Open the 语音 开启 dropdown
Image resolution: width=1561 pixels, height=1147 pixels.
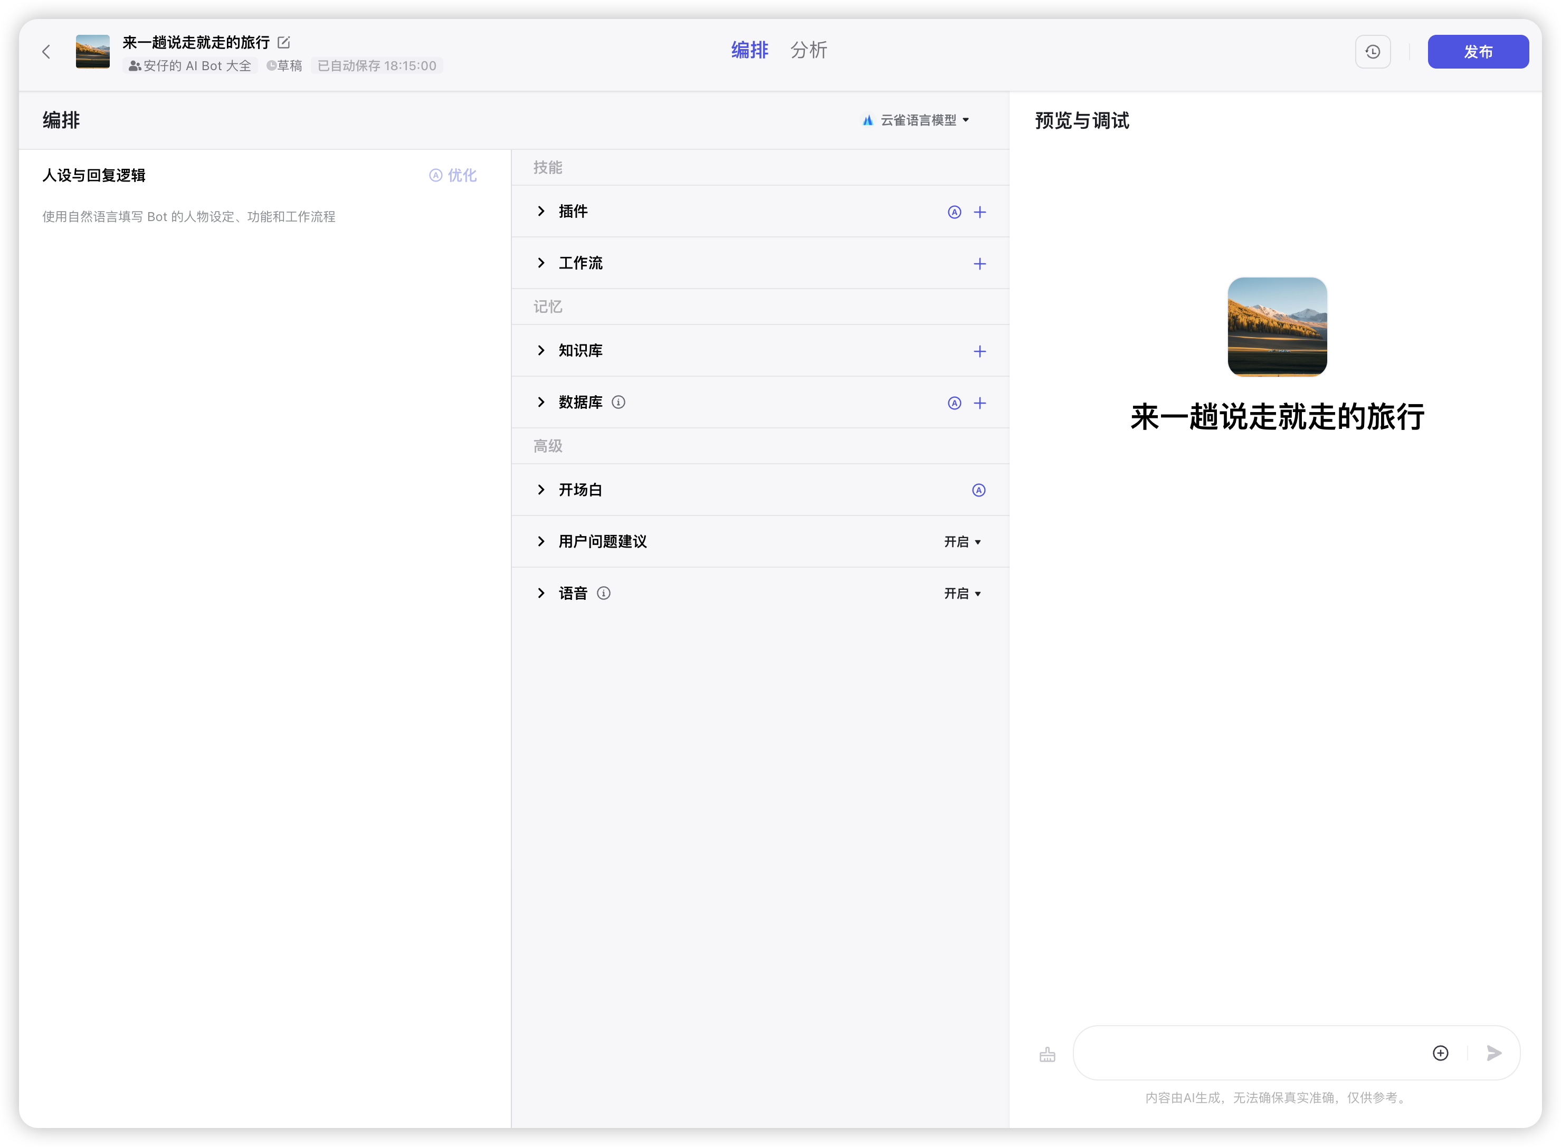(x=963, y=594)
